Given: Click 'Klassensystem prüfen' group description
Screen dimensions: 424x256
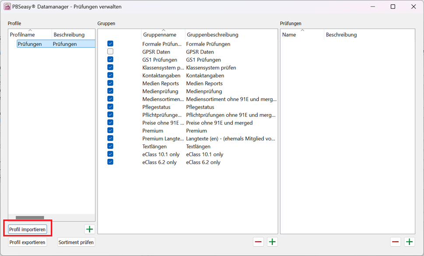Looking at the screenshot, I should click(x=211, y=67).
